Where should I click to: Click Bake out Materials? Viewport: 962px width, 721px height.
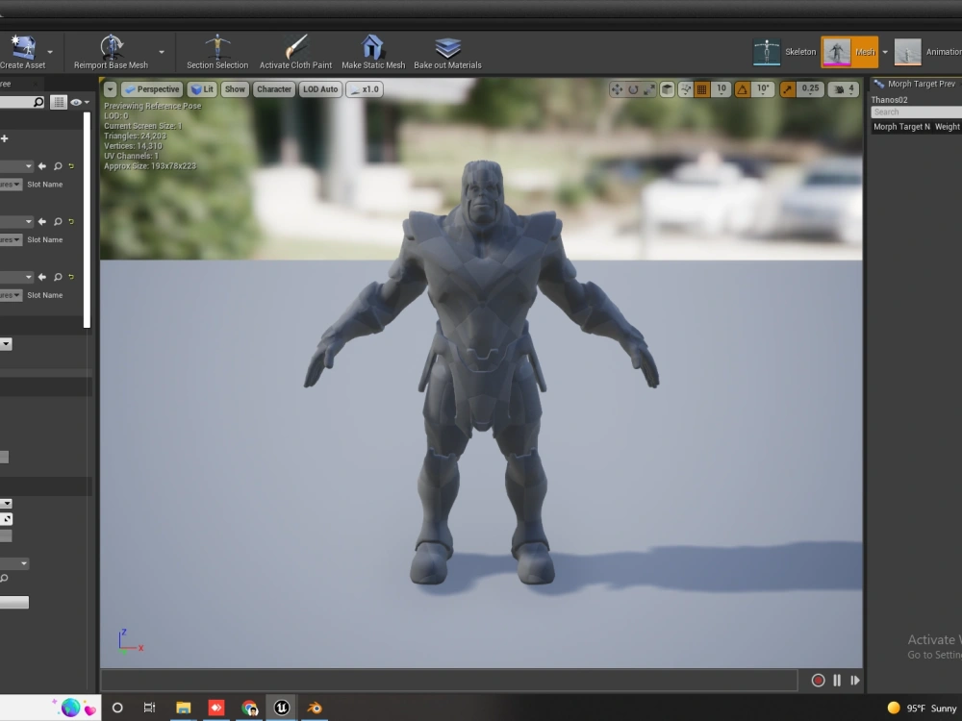click(446, 52)
